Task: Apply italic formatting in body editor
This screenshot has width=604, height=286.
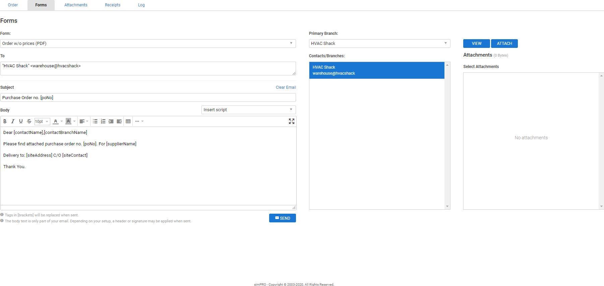Action: click(x=13, y=121)
